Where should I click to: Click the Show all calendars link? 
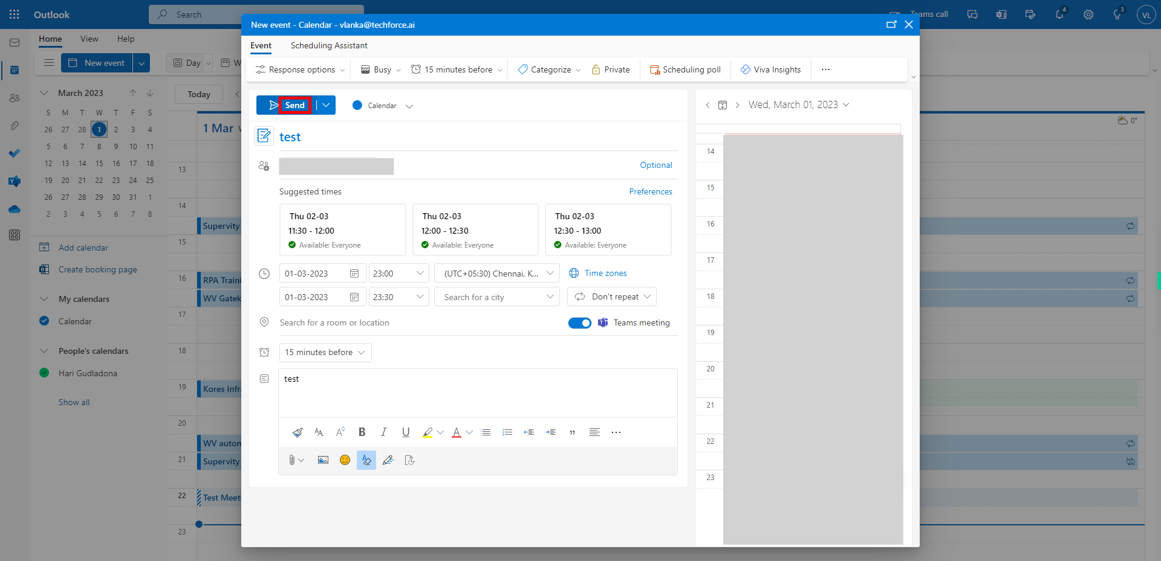[74, 402]
